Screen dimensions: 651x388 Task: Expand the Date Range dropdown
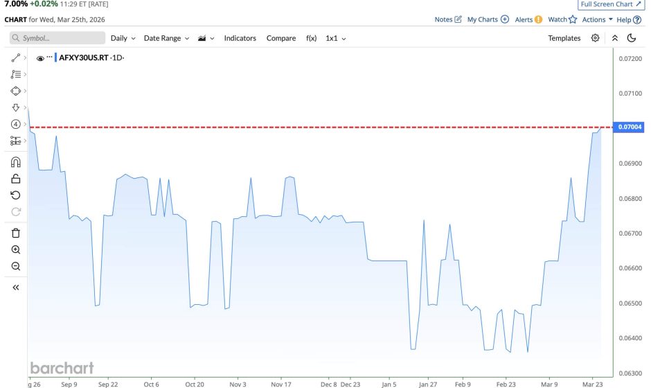coord(165,38)
